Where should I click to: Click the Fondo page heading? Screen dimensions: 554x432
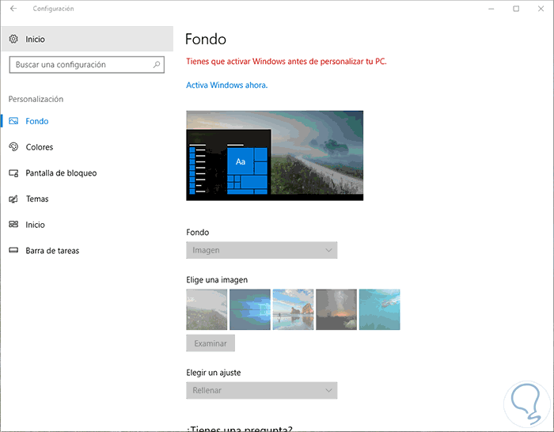coord(205,40)
